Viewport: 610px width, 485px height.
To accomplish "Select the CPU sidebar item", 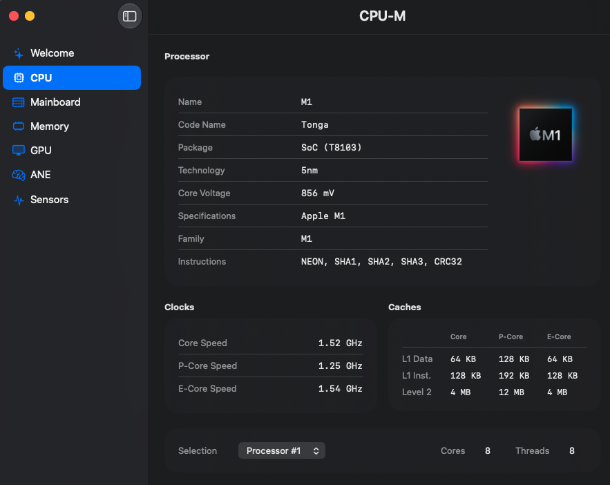I will point(72,78).
